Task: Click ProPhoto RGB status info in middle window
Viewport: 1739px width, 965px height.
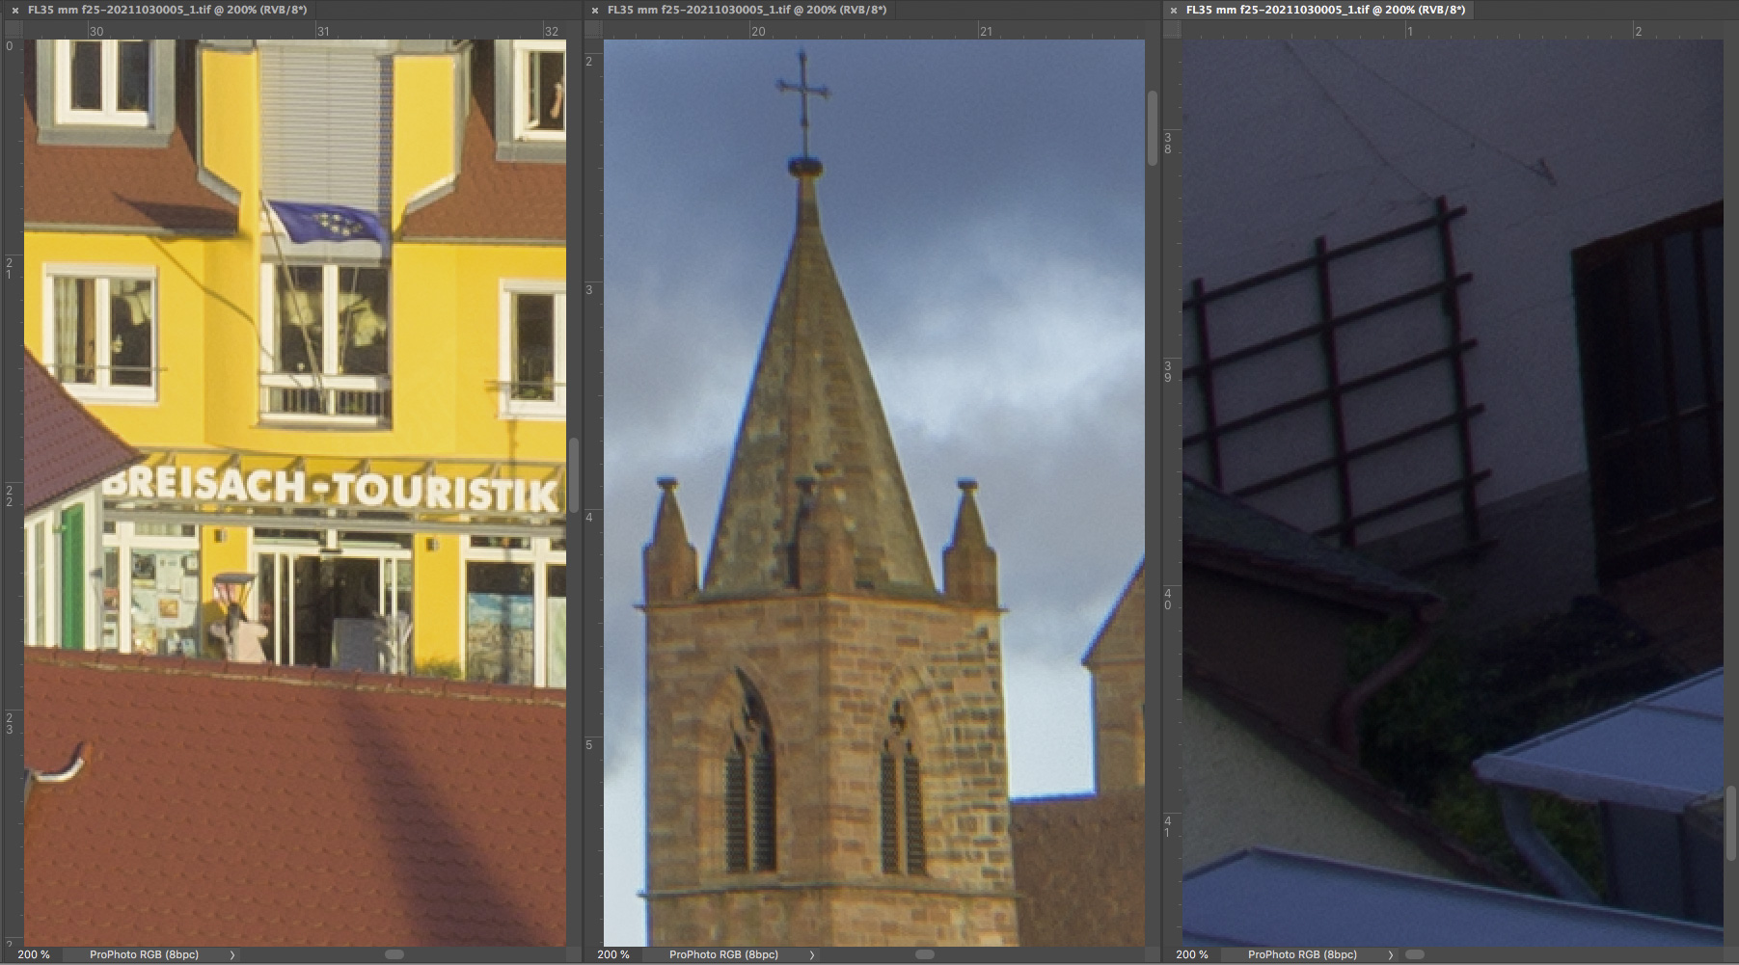Action: (x=723, y=954)
